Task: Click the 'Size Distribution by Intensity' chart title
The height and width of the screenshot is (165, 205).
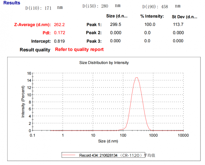Action: (104, 63)
